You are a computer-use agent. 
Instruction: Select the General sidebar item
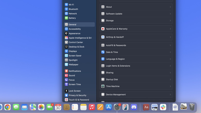(79, 25)
